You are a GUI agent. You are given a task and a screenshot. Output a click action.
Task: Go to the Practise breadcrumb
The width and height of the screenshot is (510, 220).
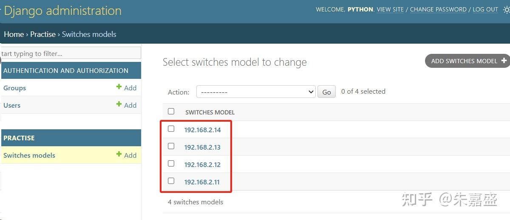(x=43, y=34)
